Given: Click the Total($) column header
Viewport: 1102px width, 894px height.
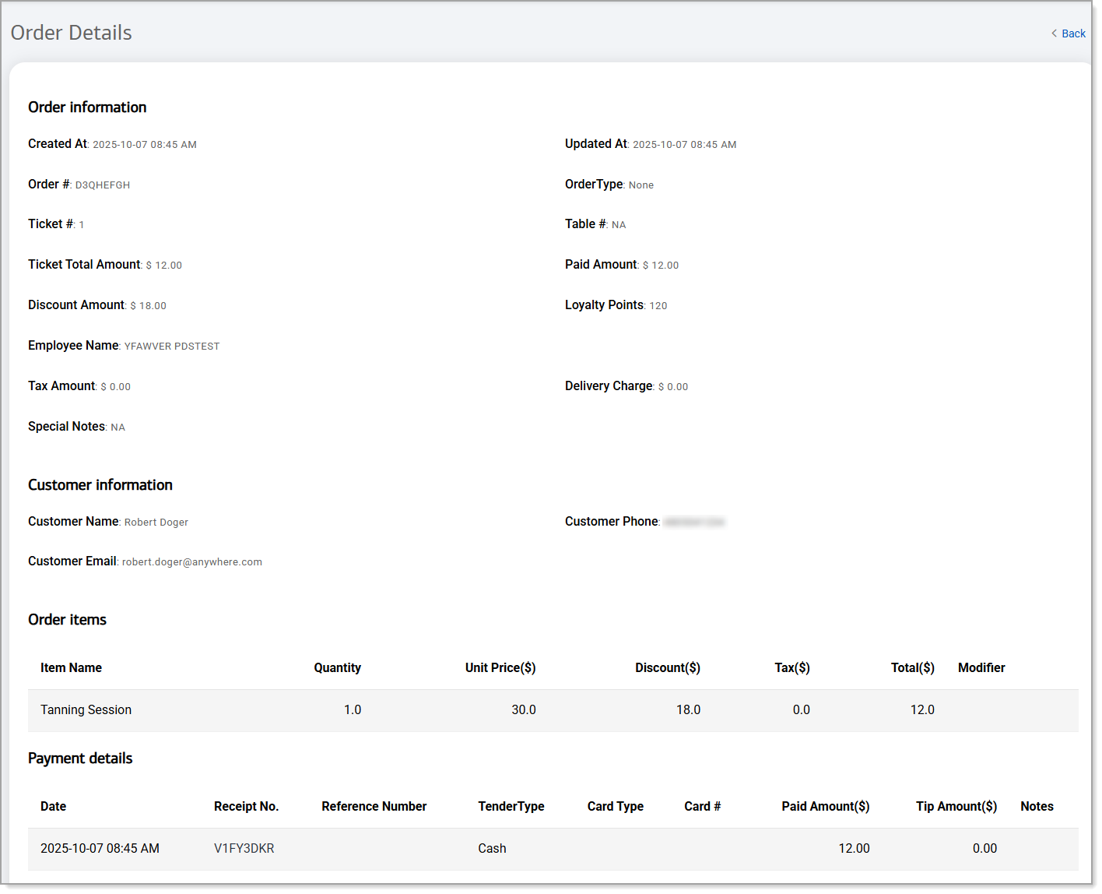Looking at the screenshot, I should 912,667.
